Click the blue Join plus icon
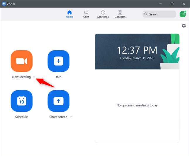 pos(58,61)
